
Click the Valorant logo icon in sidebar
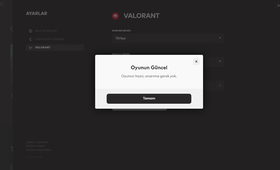point(30,47)
